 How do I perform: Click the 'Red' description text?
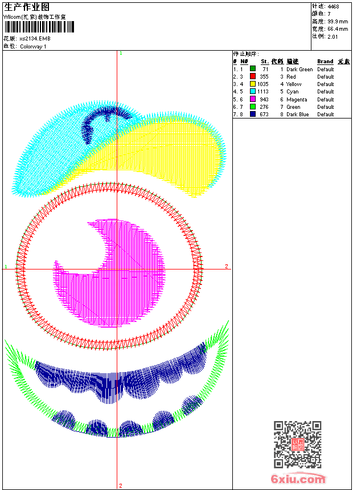coord(291,76)
